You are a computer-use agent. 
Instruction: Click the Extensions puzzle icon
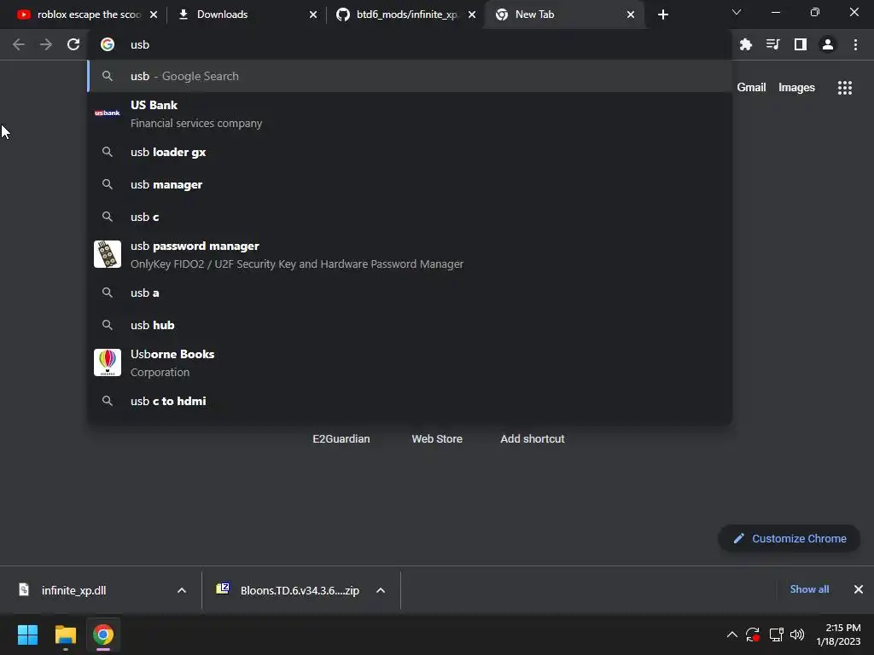(x=745, y=44)
